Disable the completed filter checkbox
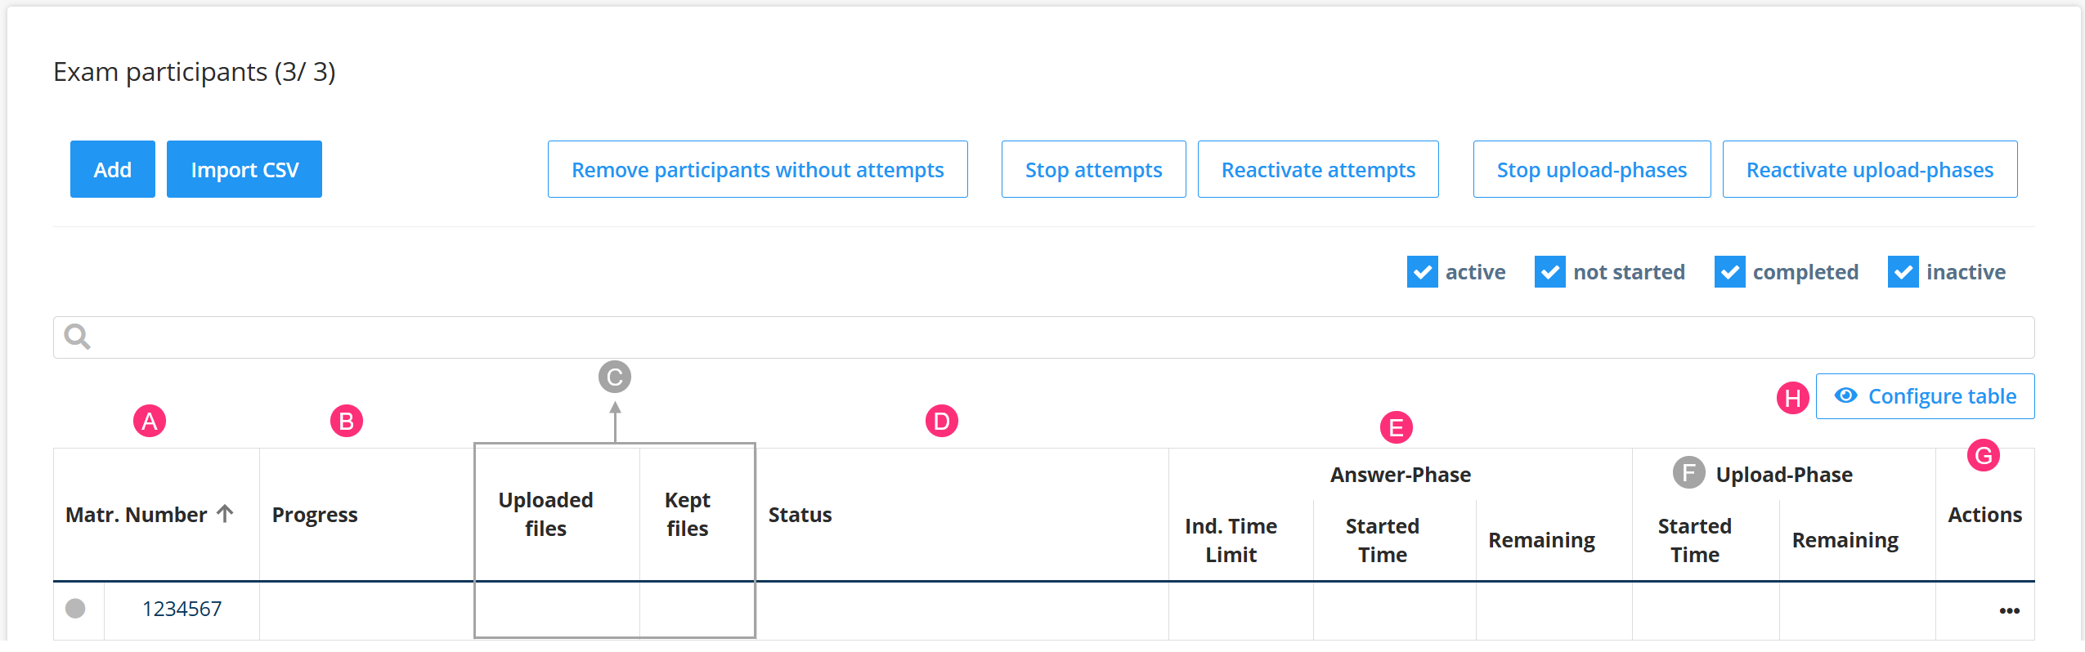This screenshot has height=652, width=2085. pos(1729,272)
